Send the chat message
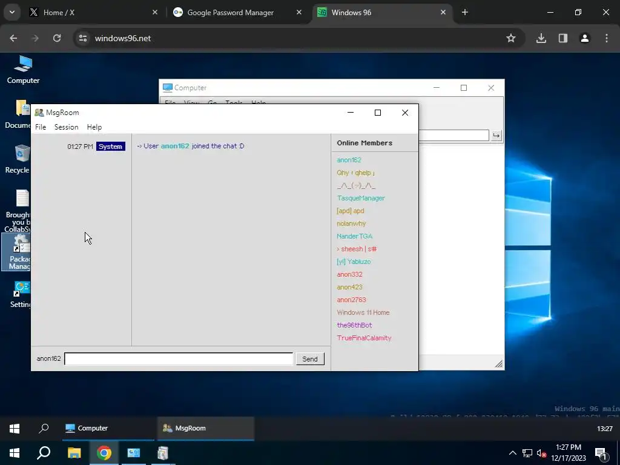 [x=310, y=359]
